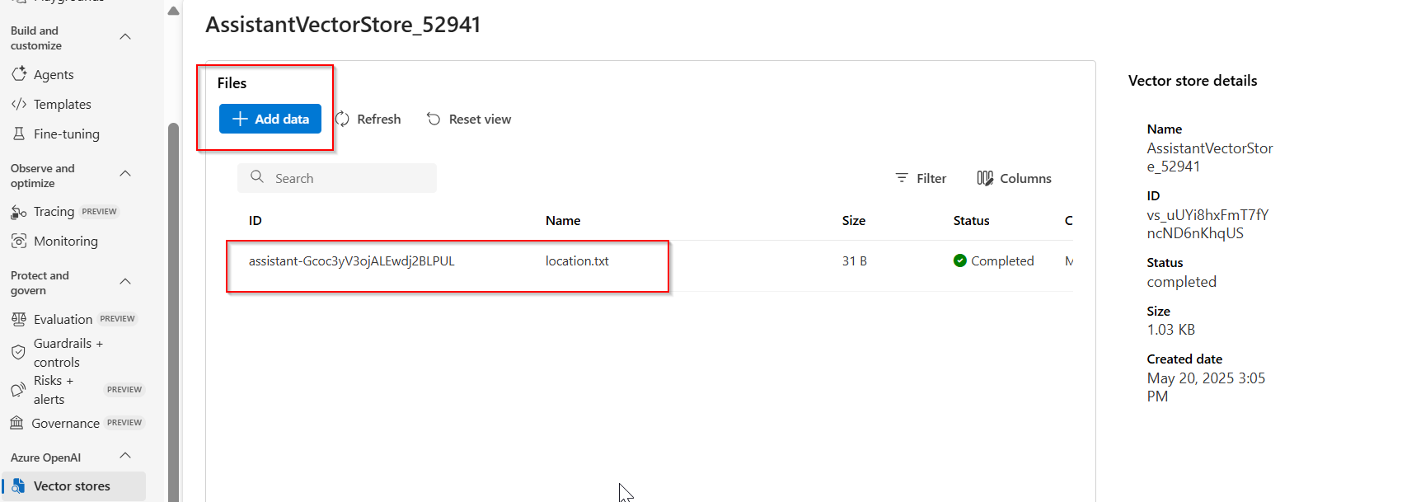Sort by the Size column header
Image resolution: width=1402 pixels, height=502 pixels.
(854, 220)
